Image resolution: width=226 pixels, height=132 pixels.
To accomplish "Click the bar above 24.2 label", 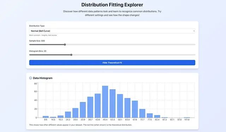I will [x=68, y=115].
